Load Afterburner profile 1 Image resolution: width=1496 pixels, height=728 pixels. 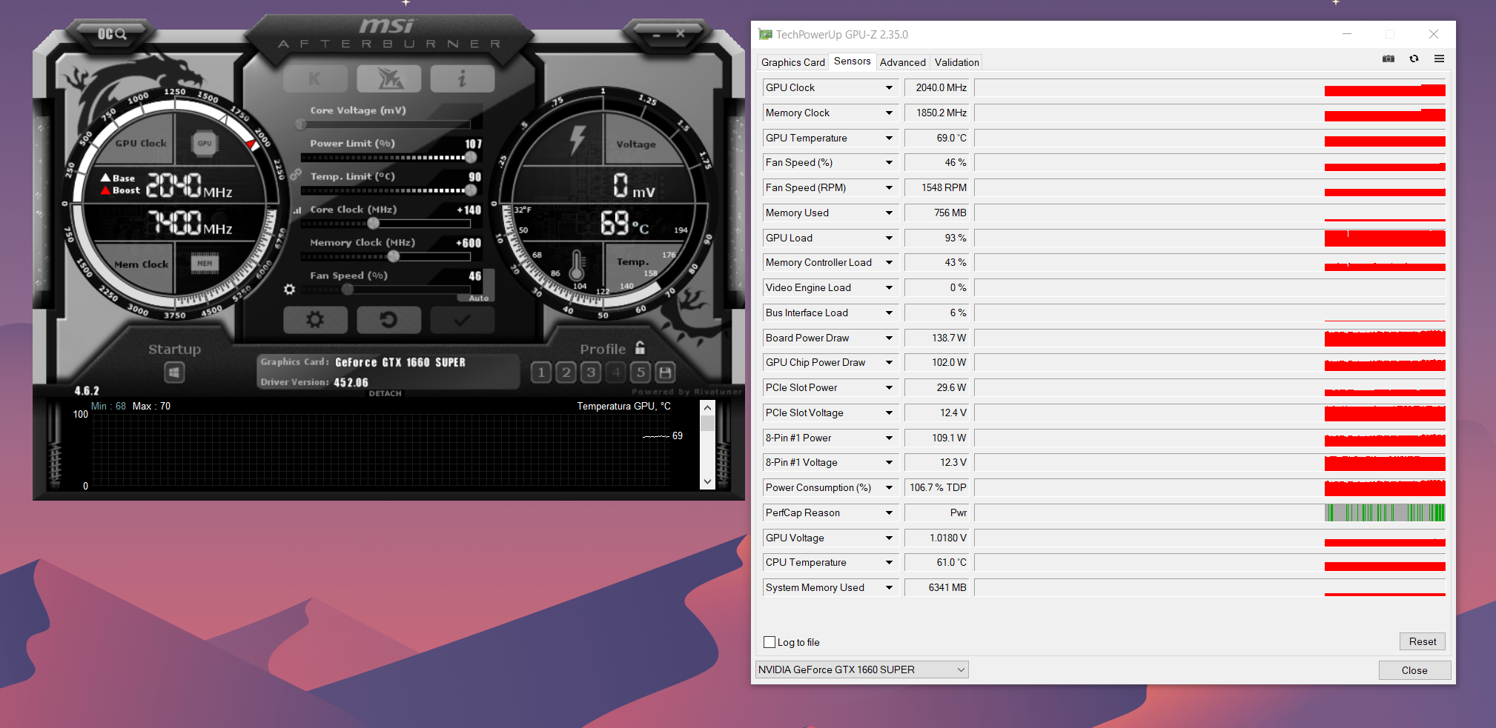541,372
